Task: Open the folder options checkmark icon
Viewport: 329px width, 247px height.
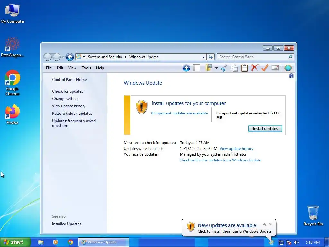Action: click(209, 68)
